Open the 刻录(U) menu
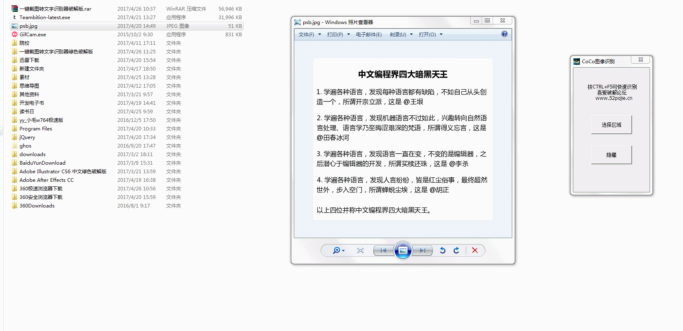 tap(398, 35)
